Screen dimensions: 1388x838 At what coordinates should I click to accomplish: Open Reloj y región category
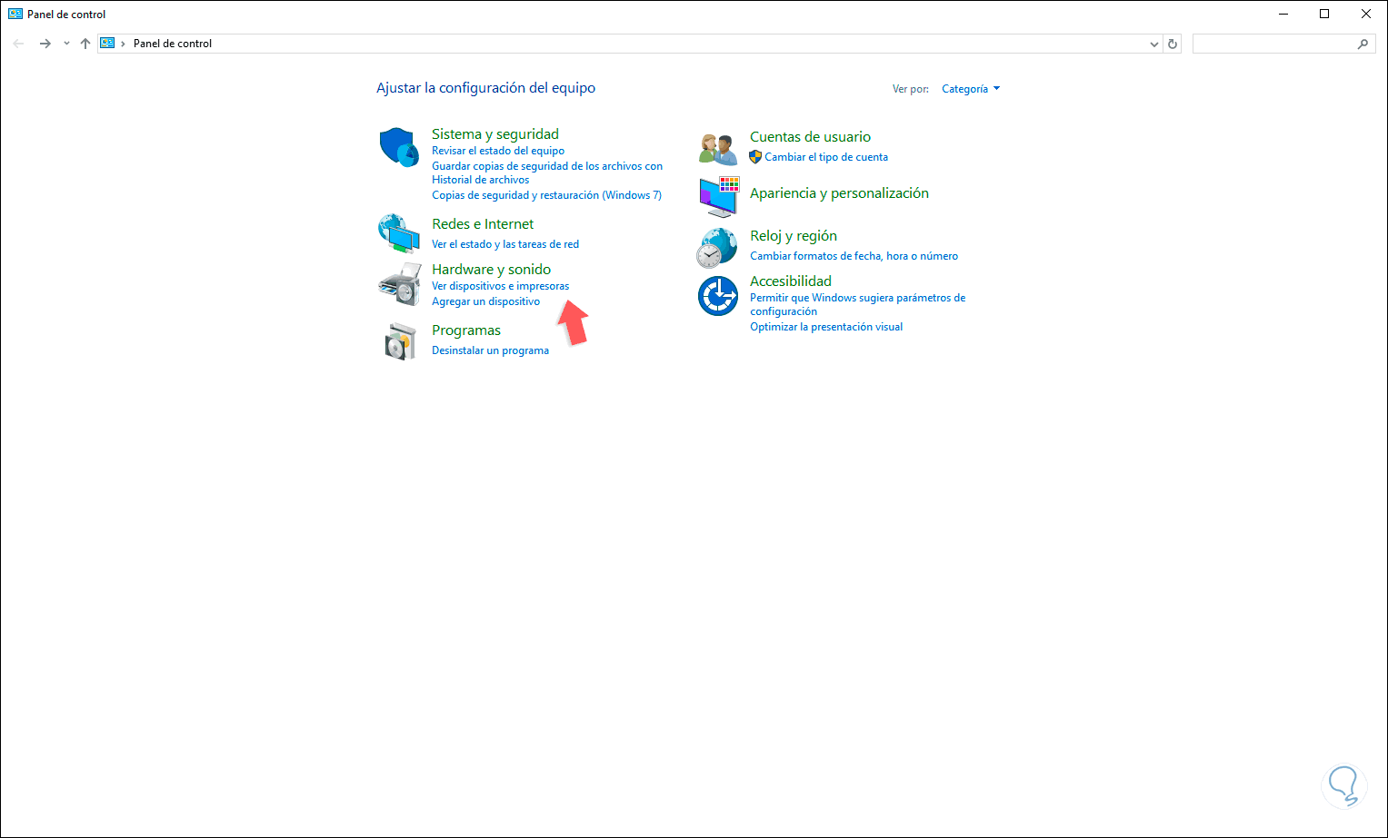point(794,236)
